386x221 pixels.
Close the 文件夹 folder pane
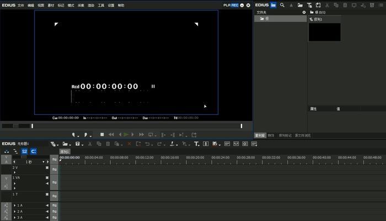304,12
